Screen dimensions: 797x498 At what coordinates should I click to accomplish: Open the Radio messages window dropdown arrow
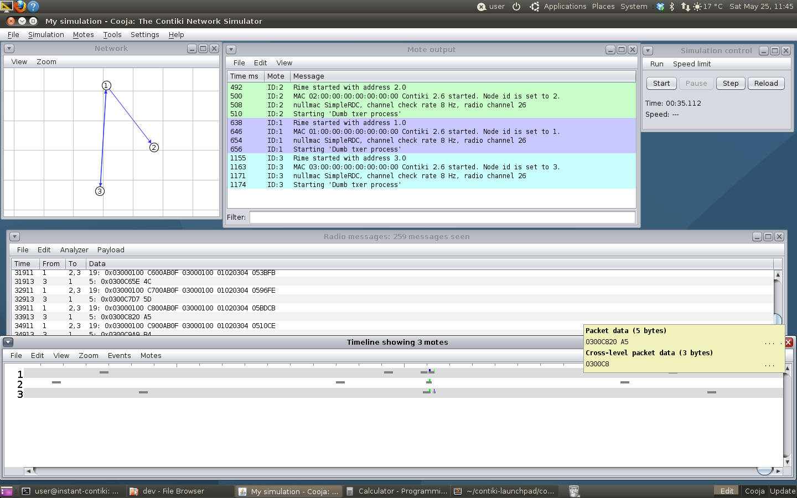pyautogui.click(x=14, y=237)
